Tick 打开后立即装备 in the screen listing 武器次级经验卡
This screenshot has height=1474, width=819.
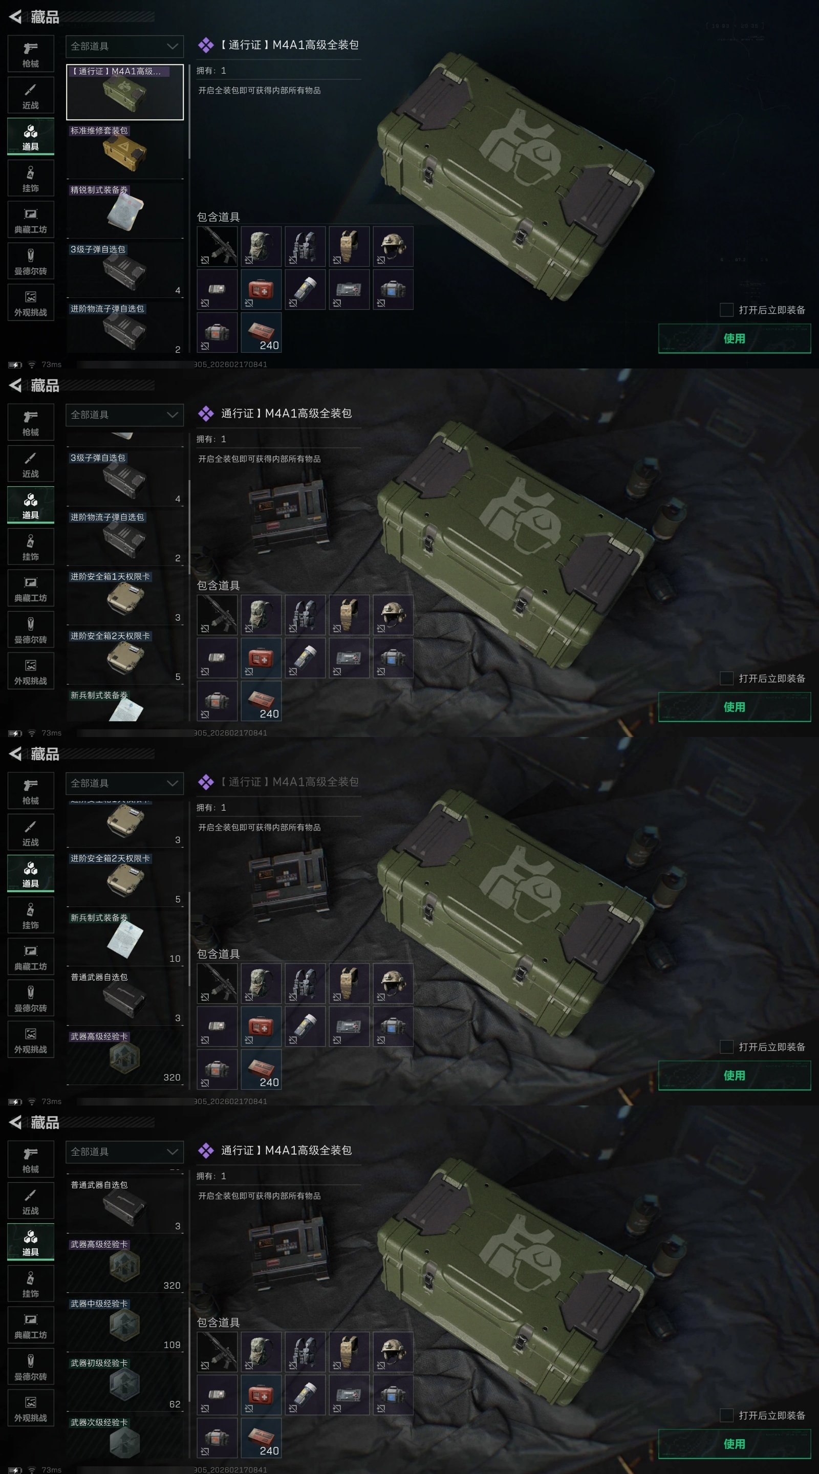pos(726,1415)
